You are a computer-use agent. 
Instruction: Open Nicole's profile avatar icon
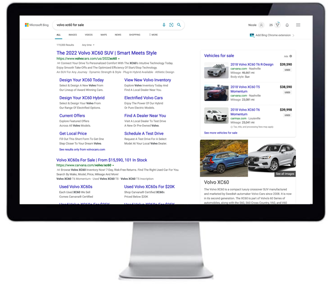(261, 25)
